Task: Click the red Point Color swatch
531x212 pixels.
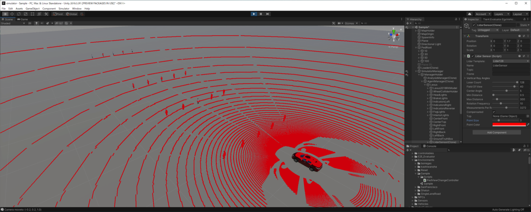Action: [509, 125]
